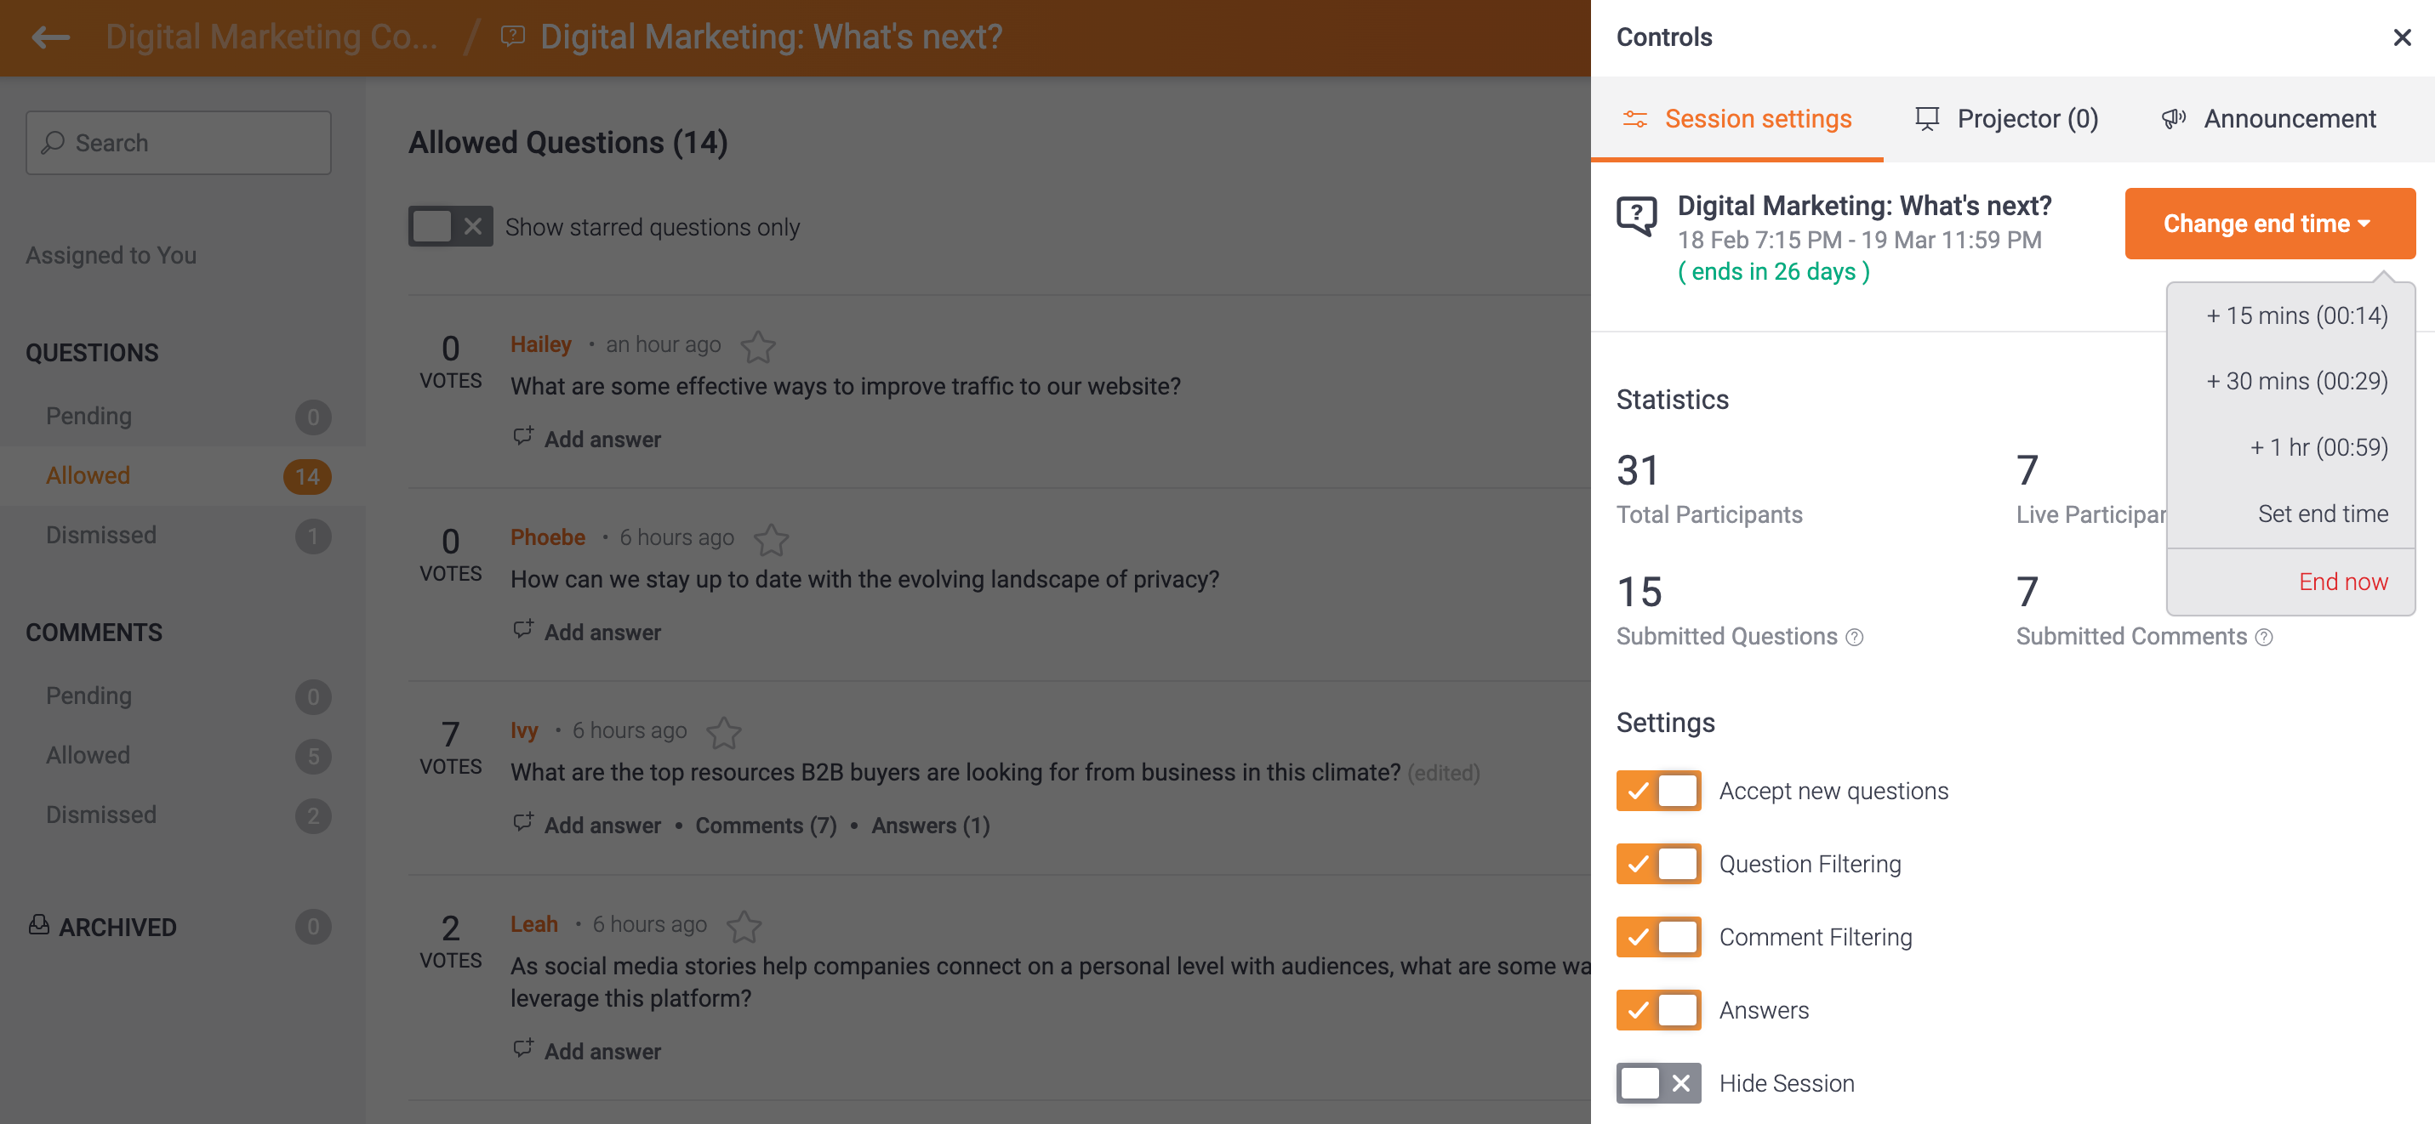Click add-answer icon under Phoebe's question
2435x1124 pixels.
click(x=522, y=629)
